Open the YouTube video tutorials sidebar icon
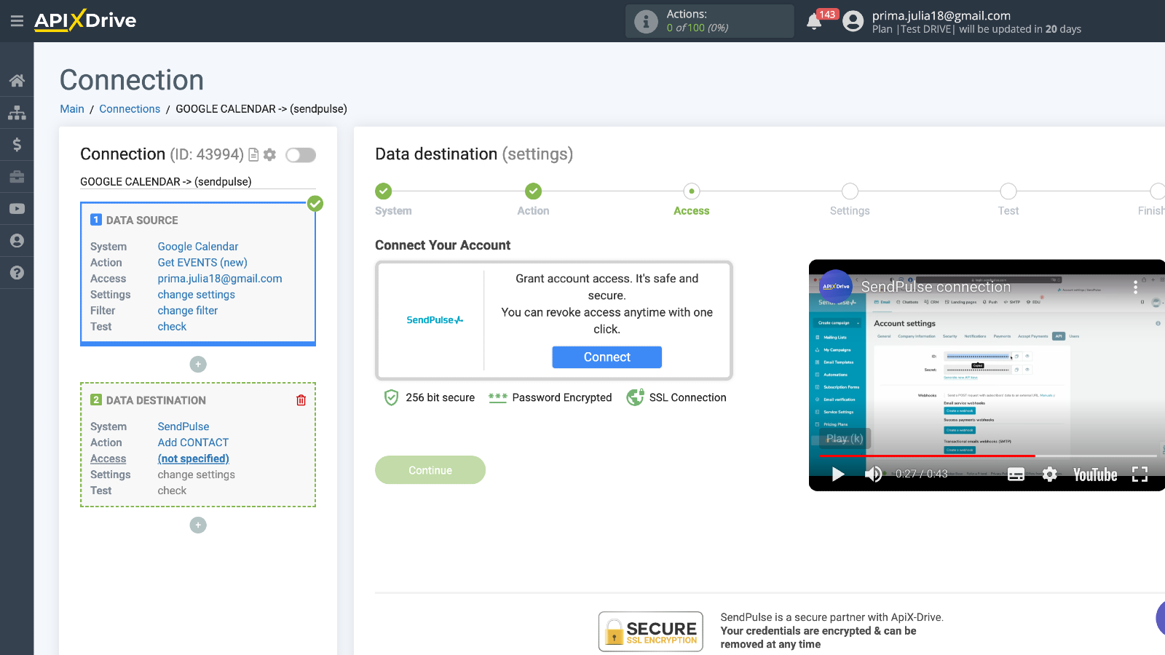 pyautogui.click(x=17, y=209)
